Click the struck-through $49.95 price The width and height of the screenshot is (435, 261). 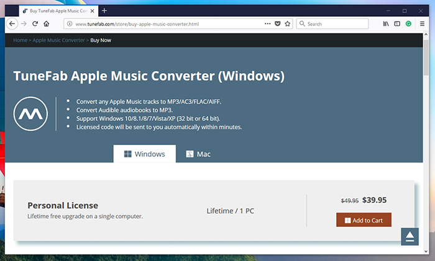pyautogui.click(x=349, y=201)
